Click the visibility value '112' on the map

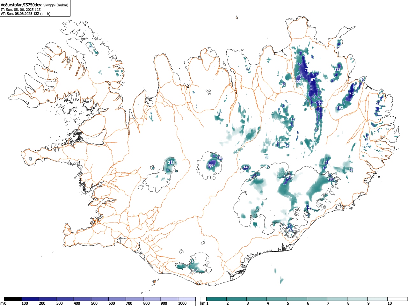click(338, 69)
